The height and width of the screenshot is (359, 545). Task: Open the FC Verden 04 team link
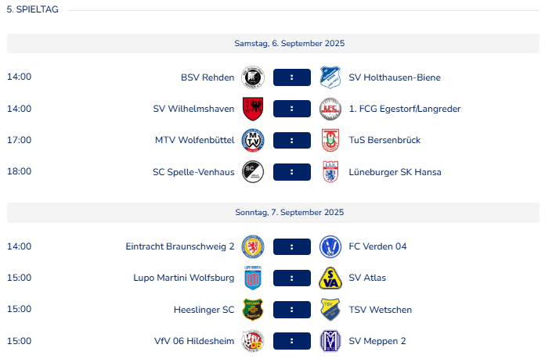click(377, 246)
